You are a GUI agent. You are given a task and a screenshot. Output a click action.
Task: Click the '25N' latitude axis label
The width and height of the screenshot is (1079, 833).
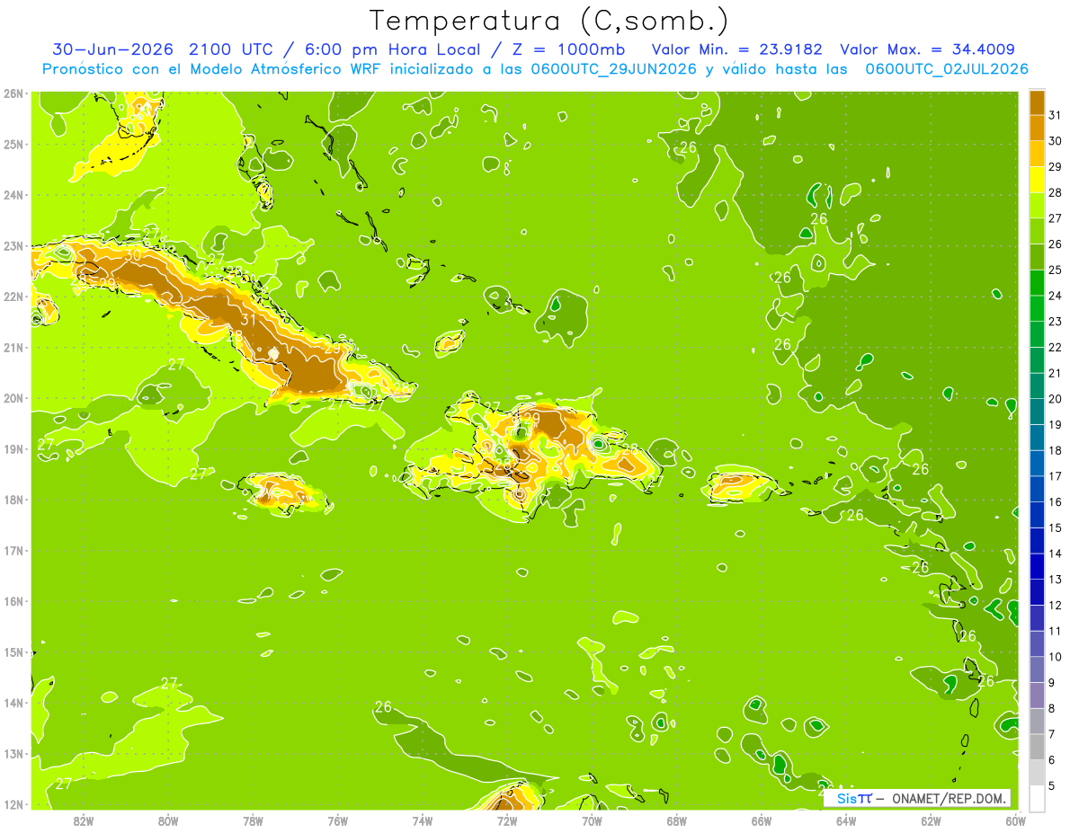tap(13, 144)
